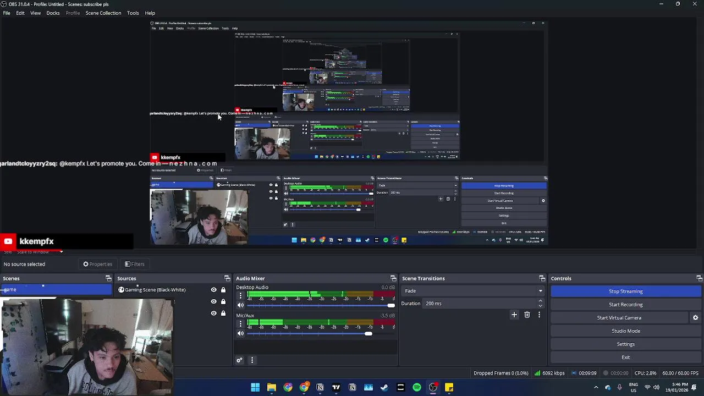Add a configurable transition with plus icon
This screenshot has width=704, height=396.
(514, 315)
